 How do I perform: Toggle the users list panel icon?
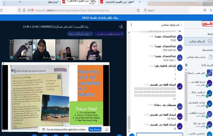pyautogui.click(x=121, y=27)
